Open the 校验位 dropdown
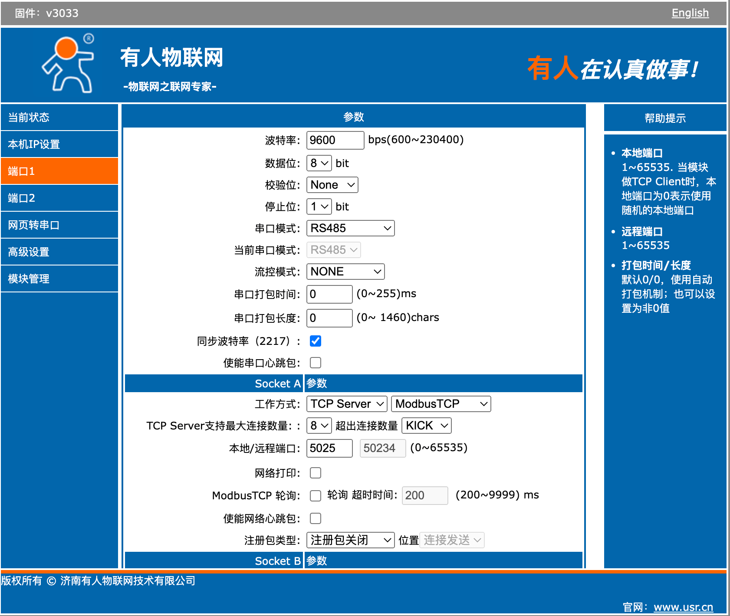 point(332,185)
